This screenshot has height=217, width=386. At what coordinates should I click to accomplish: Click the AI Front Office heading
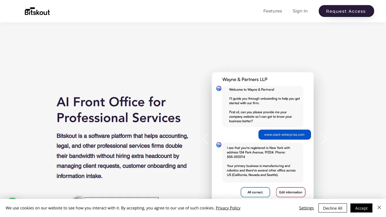pyautogui.click(x=119, y=110)
